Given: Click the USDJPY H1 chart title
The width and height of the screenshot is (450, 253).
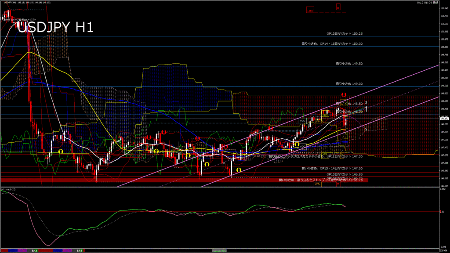Looking at the screenshot, I should coord(55,27).
